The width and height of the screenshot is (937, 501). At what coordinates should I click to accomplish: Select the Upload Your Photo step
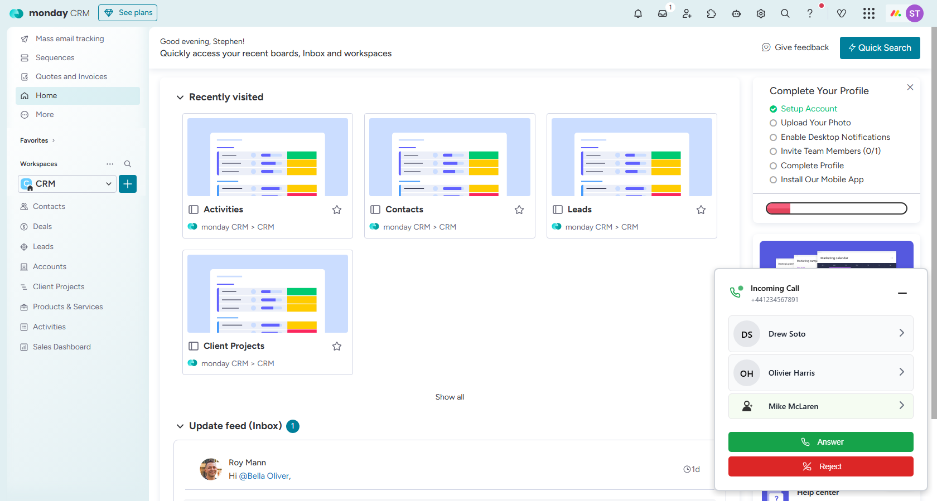(815, 123)
